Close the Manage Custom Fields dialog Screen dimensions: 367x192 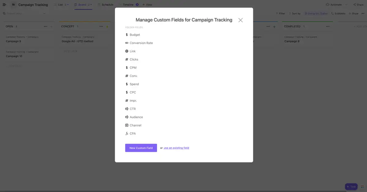click(x=241, y=20)
